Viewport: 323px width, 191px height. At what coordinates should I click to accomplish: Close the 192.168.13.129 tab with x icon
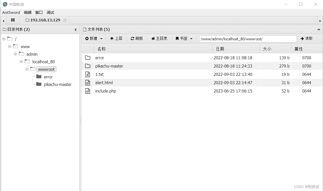pyautogui.click(x=65, y=20)
